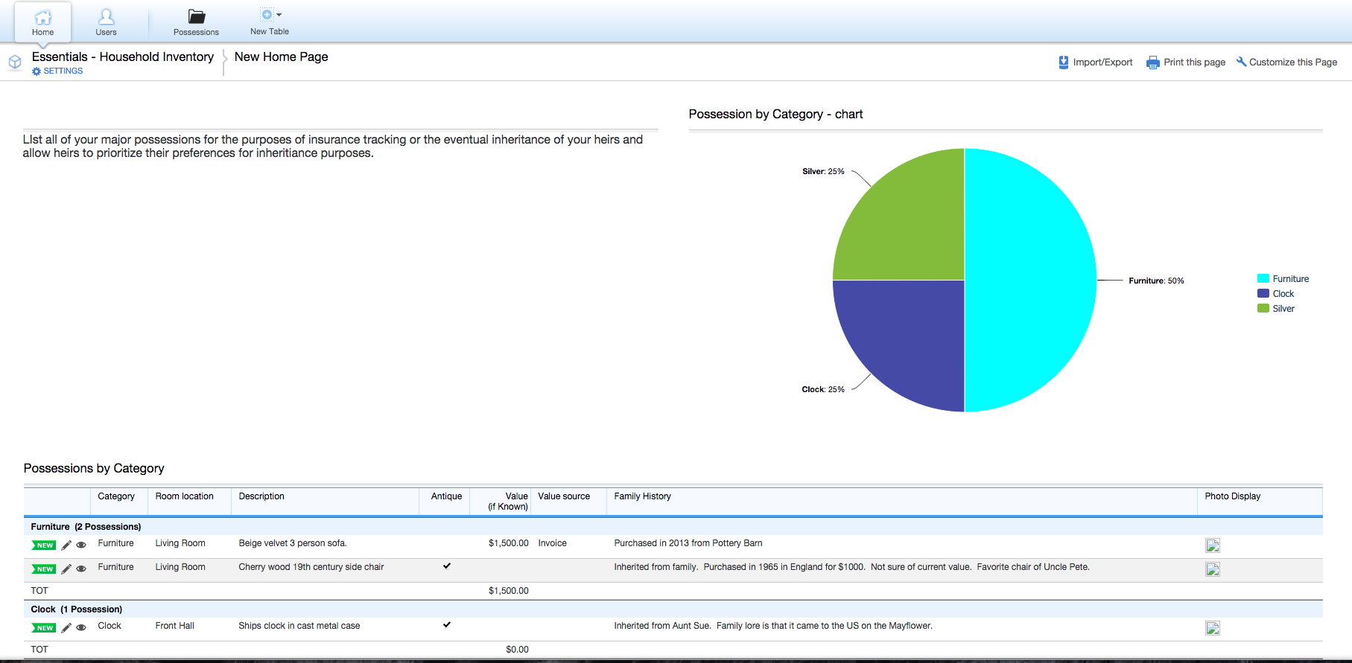
Task: Click the app cube icon beside Essentials
Action: tap(15, 63)
